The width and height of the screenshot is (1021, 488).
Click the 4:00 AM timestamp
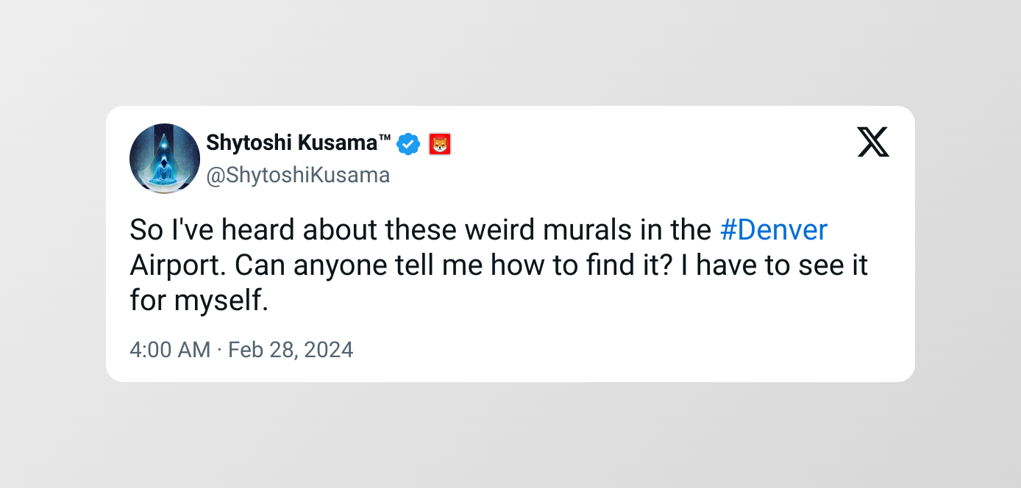[170, 349]
